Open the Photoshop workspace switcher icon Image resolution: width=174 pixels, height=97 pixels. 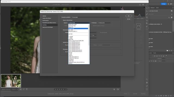tap(171, 4)
